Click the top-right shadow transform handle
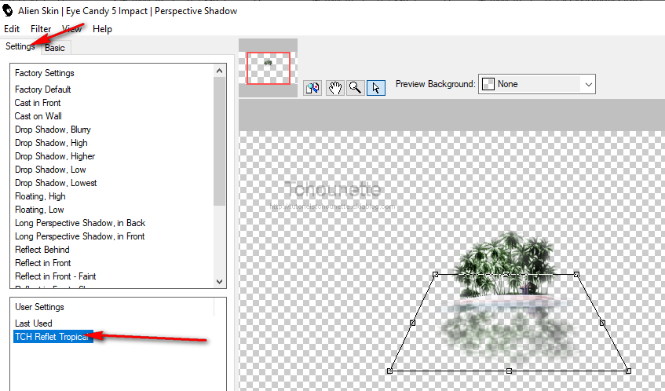665x391 pixels. 576,274
